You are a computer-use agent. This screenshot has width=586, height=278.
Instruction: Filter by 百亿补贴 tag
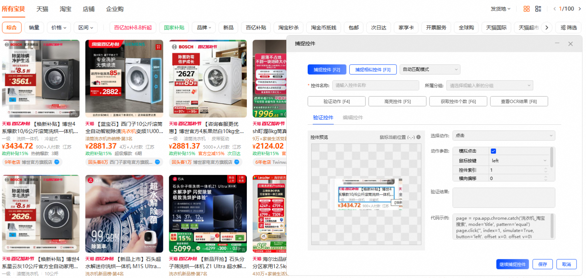[256, 27]
